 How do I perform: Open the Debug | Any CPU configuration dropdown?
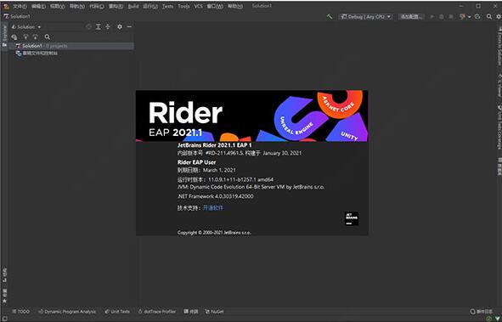click(x=365, y=17)
